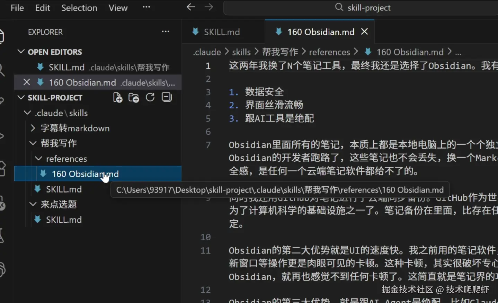Click the New Folder icon
This screenshot has width=498, height=303.
134,98
